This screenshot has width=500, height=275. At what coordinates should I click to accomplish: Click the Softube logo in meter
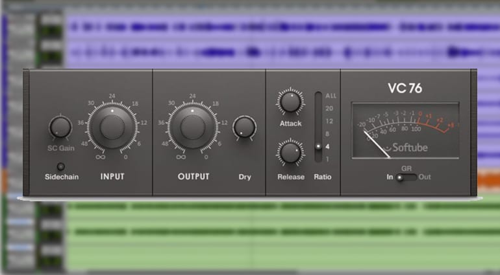(406, 148)
